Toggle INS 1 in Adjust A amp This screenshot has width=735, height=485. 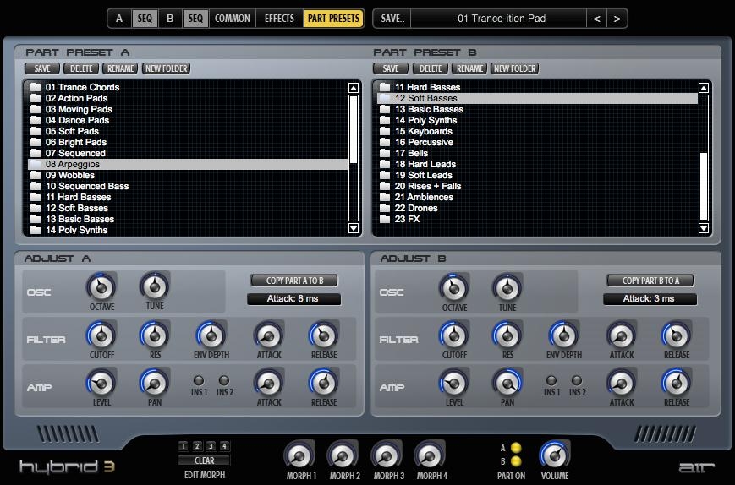pos(200,381)
